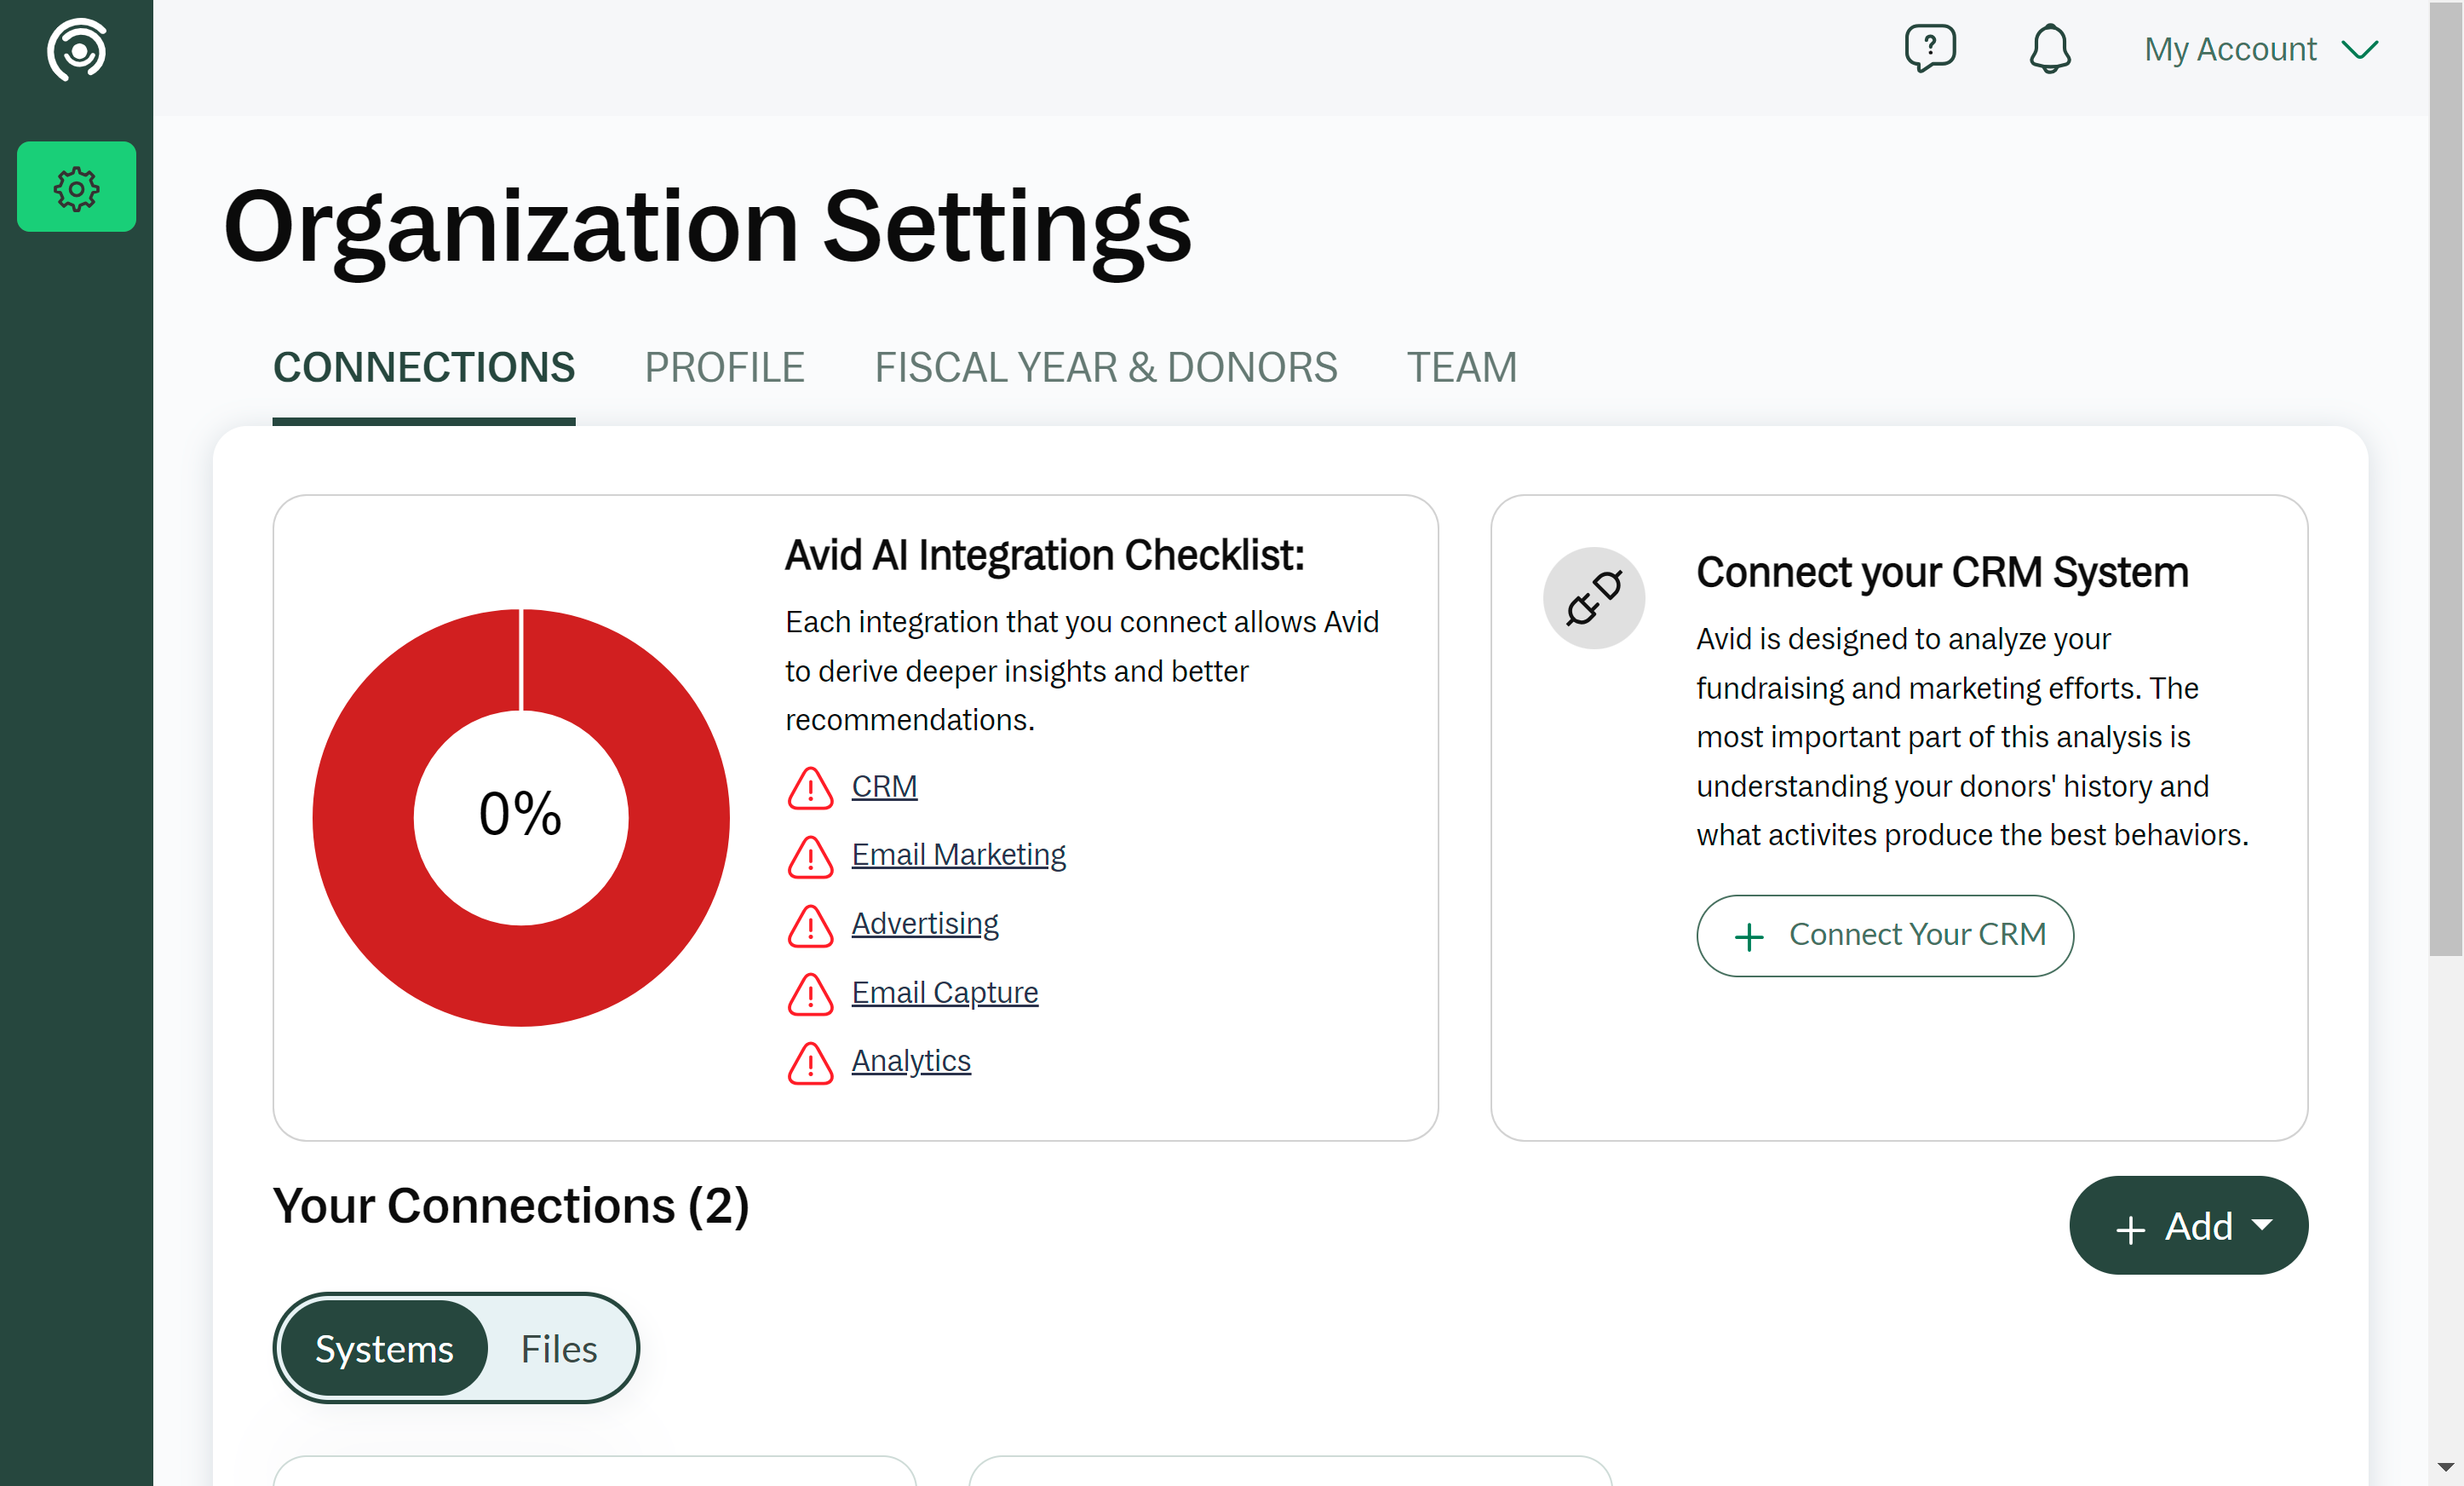Click the page's vertical scrollbar thumb

2446,478
